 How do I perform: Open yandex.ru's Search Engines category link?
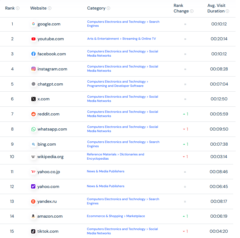pos(123,201)
